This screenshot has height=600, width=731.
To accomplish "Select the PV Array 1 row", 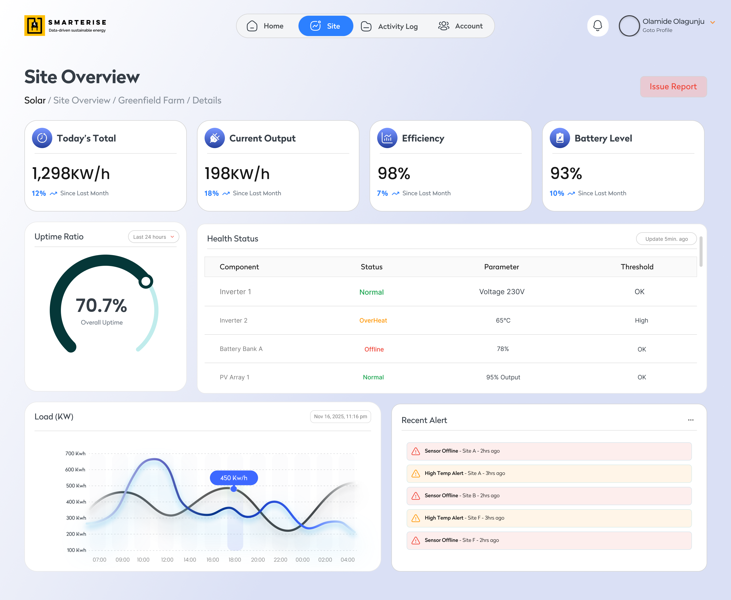I will 451,377.
